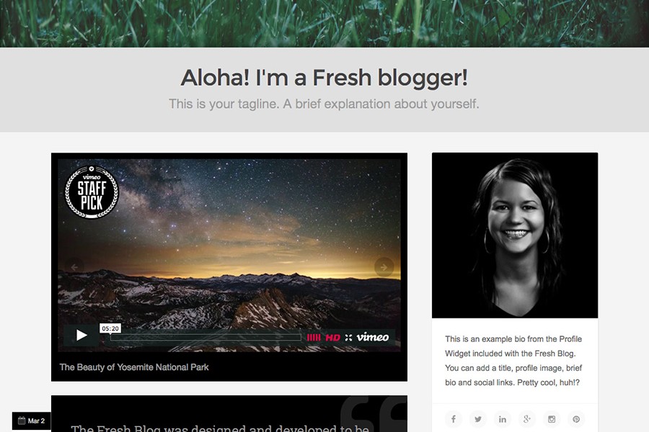This screenshot has height=432, width=649.
Task: Click The Beauty of Yosemite caption
Action: click(133, 367)
